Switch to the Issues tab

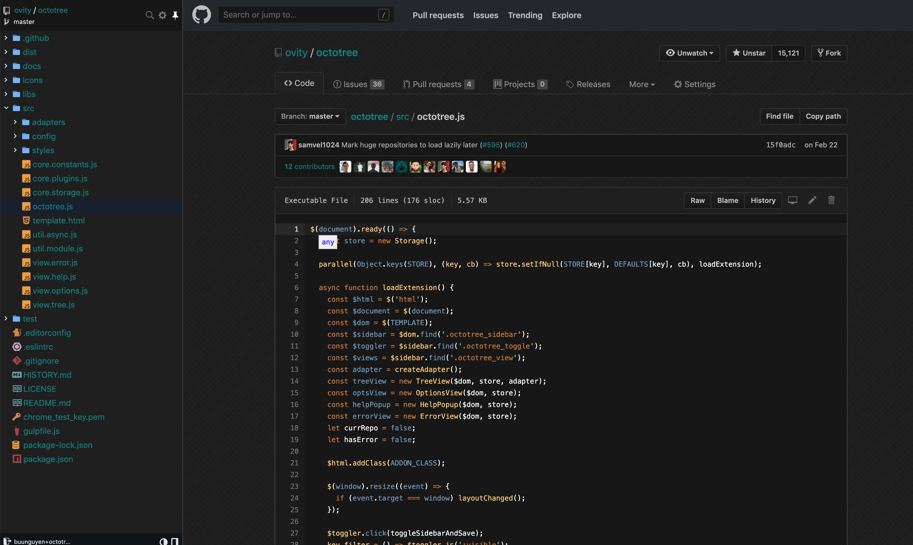click(358, 84)
